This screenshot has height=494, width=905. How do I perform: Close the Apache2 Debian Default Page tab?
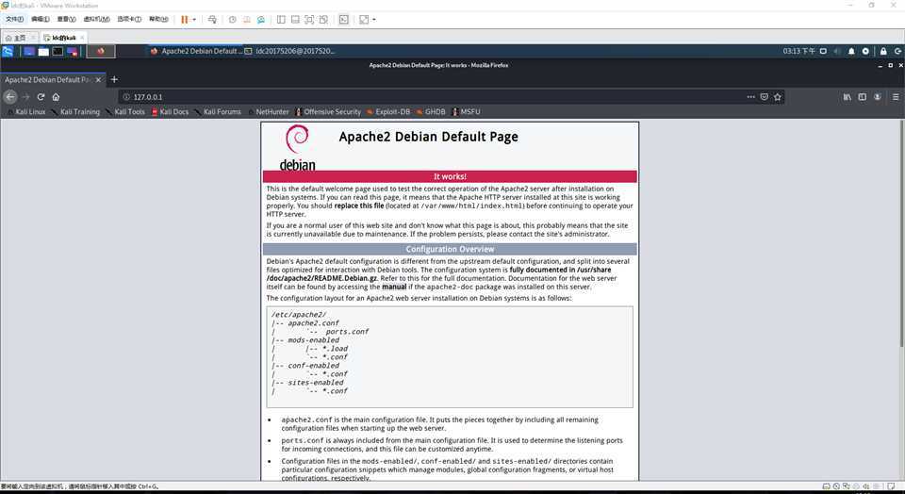(99, 79)
